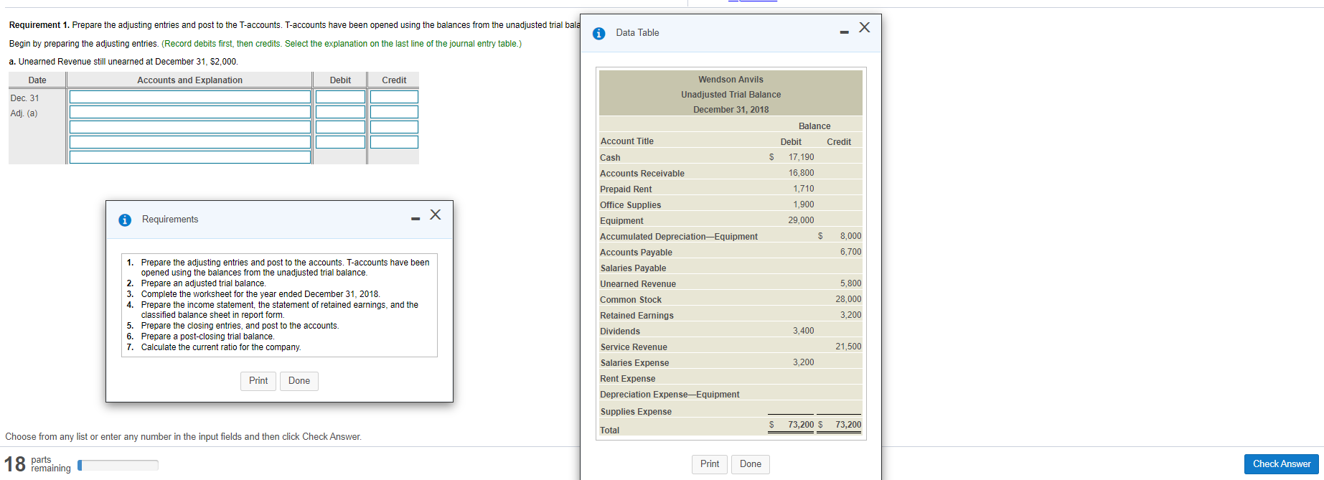Click Depreciation Expense—Equipment row label

point(670,395)
